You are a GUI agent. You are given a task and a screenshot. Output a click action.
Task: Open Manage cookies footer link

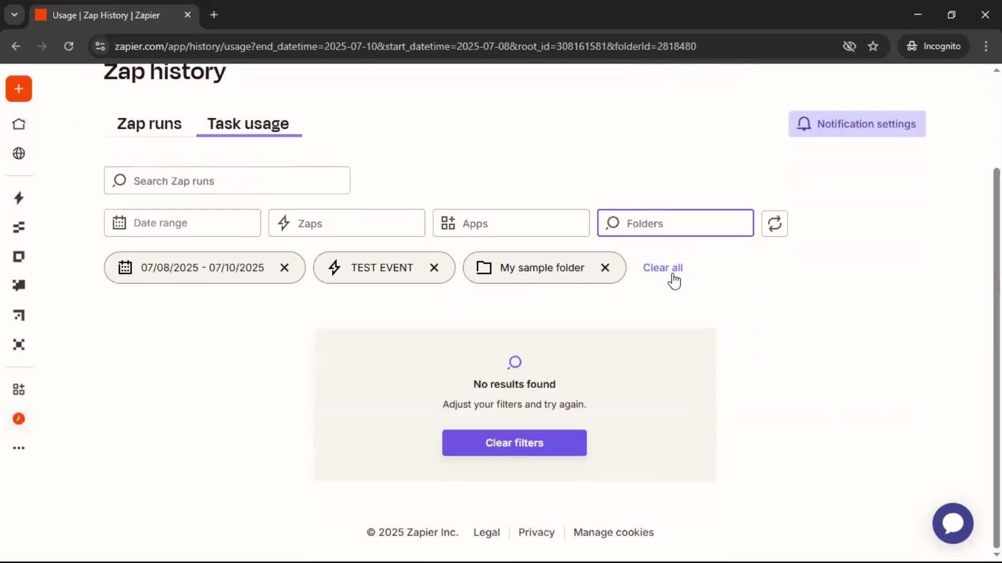[613, 532]
